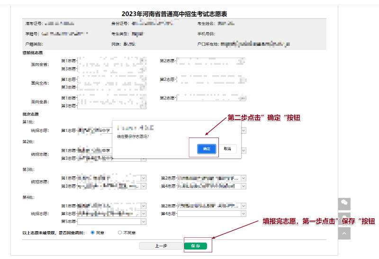This screenshot has height=259, width=379.
Task: Click the 户籍类别 label
Action: click(x=34, y=44)
